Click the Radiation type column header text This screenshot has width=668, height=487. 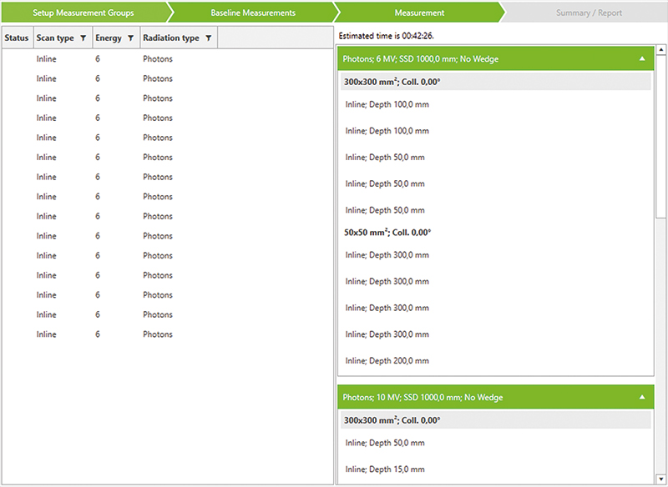[170, 38]
